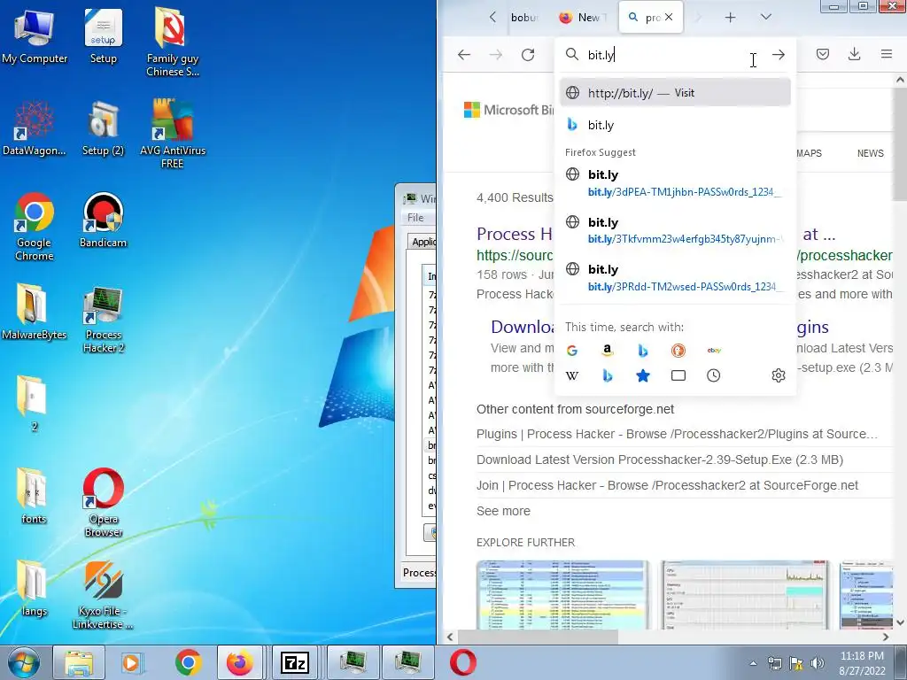Click See more under sourceforge content
Image resolution: width=907 pixels, height=680 pixels.
pyautogui.click(x=503, y=511)
